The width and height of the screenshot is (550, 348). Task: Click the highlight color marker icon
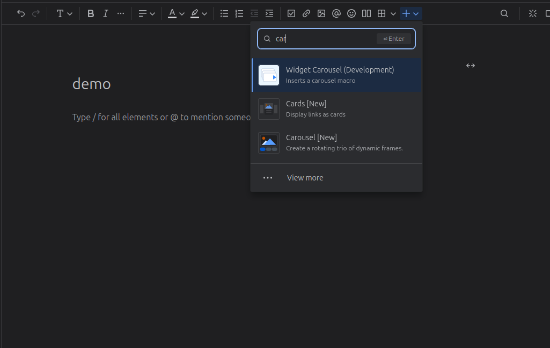coord(195,14)
